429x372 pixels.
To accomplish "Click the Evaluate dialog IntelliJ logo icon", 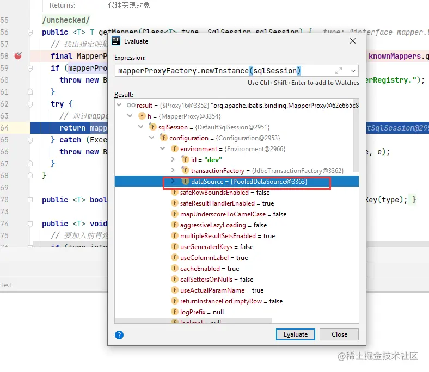I will pos(116,41).
